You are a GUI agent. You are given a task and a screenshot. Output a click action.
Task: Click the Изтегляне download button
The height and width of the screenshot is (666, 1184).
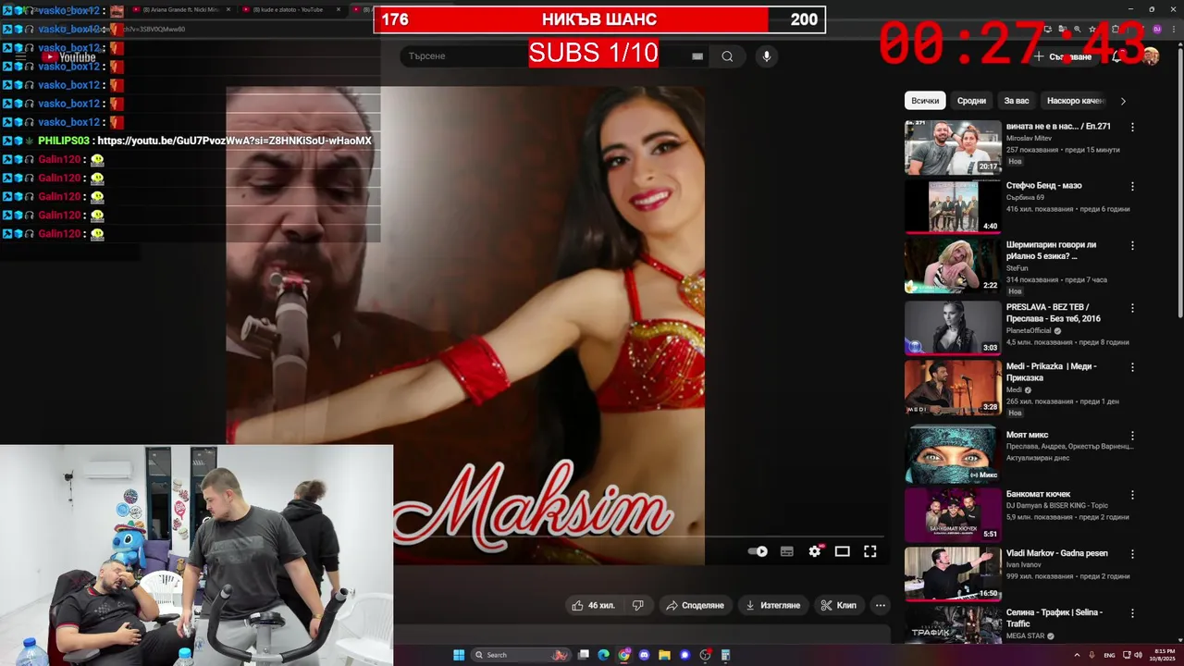pyautogui.click(x=772, y=605)
